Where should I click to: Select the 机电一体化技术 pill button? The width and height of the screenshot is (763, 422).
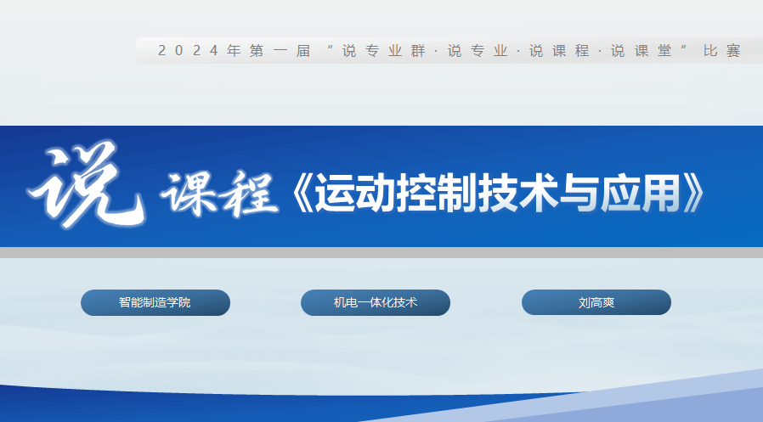click(376, 302)
